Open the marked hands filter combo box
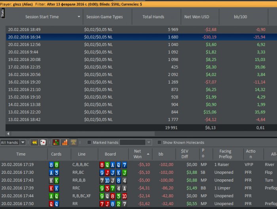Screen dimensions: 277x209 pos(135,142)
